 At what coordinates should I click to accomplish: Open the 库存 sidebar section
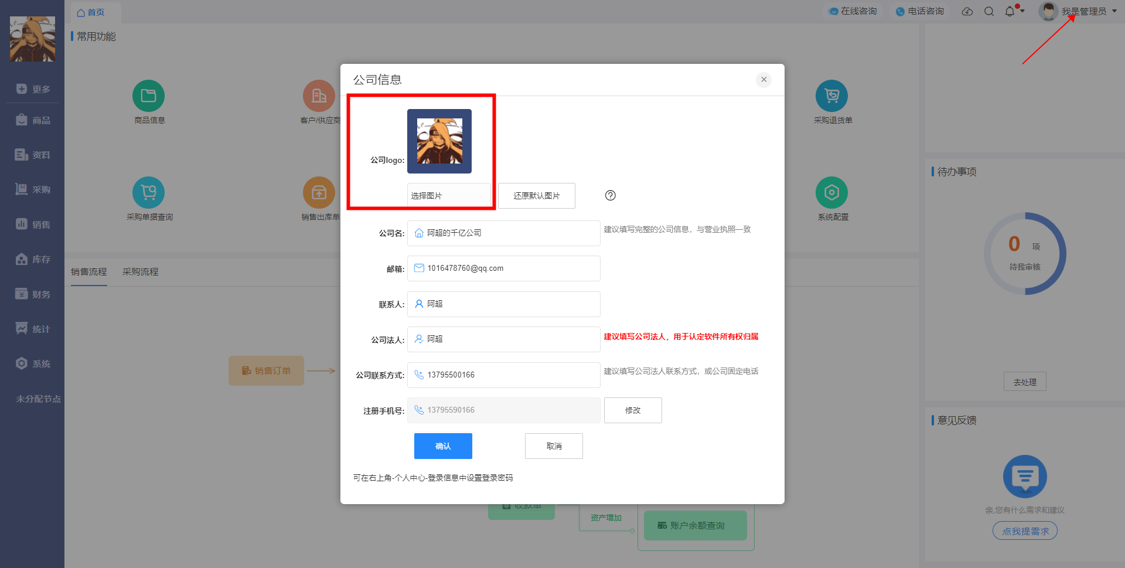[32, 259]
